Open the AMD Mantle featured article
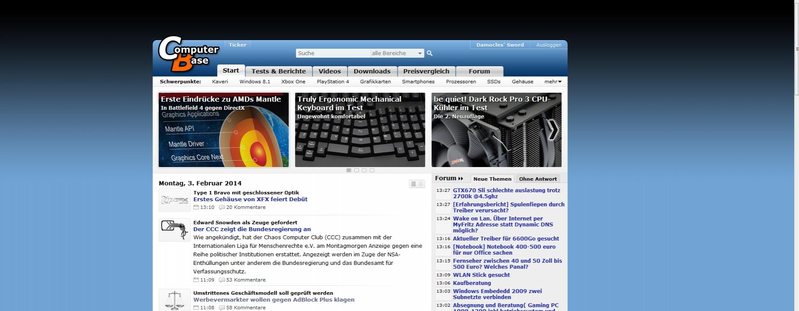The height and width of the screenshot is (311, 799). [x=224, y=130]
